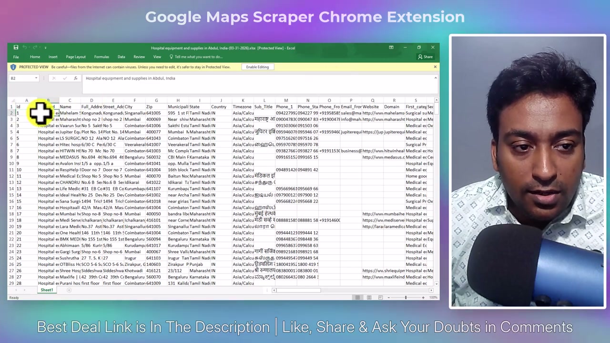This screenshot has width=610, height=343.
Task: Click the City header cell
Action: 134,107
